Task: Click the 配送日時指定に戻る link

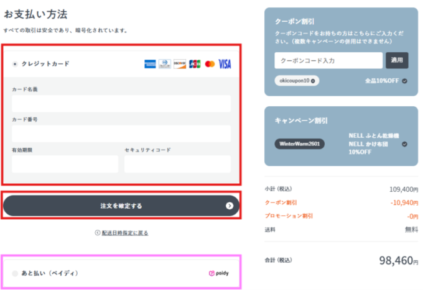Action: click(x=122, y=233)
